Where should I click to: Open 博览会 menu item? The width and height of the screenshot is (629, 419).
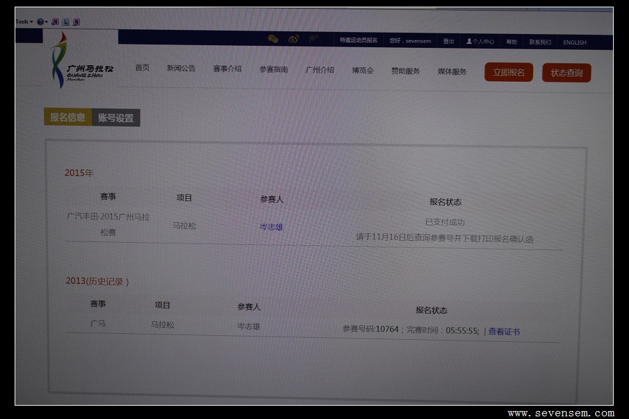click(x=363, y=70)
